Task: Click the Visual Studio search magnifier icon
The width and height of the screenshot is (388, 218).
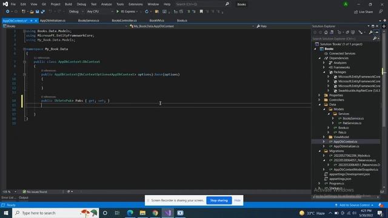Action: (x=227, y=4)
